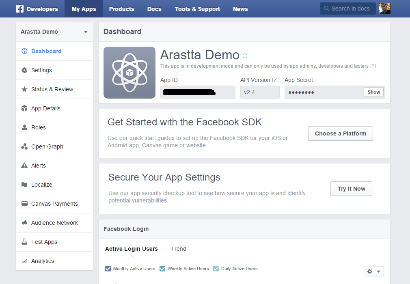Open the chart gear options dropdown
This screenshot has width=410, height=284.
[x=373, y=271]
